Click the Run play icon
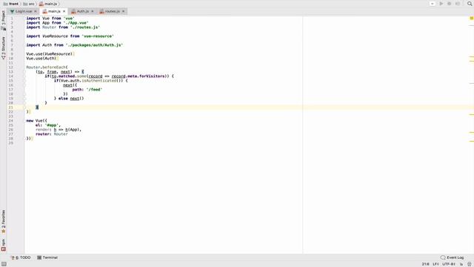474x267 pixels. [441, 4]
